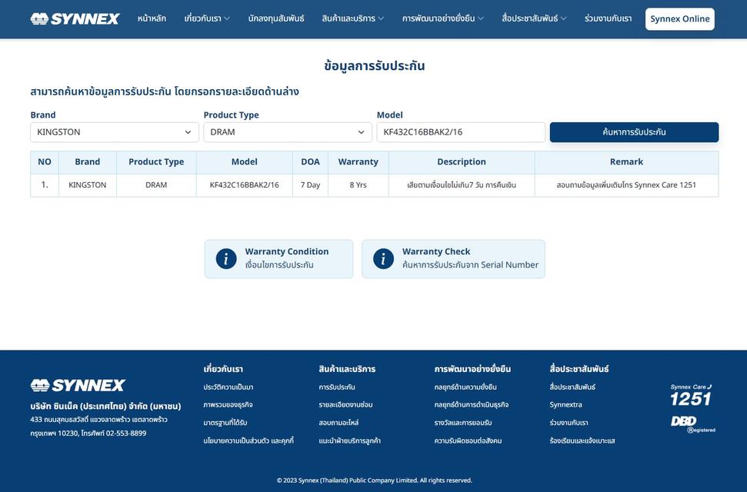This screenshot has width=747, height=492.
Task: Click the DBD Registered badge
Action: click(692, 424)
